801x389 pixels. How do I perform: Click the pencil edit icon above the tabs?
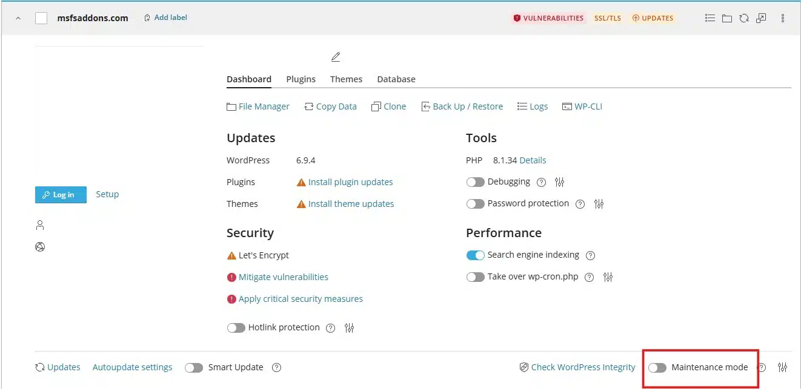[x=336, y=56]
